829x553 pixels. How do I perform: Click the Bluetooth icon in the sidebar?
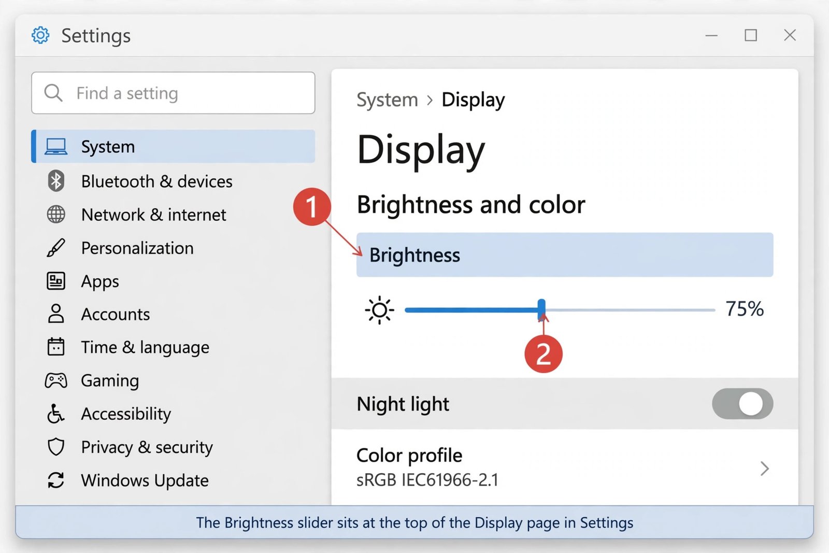point(56,181)
